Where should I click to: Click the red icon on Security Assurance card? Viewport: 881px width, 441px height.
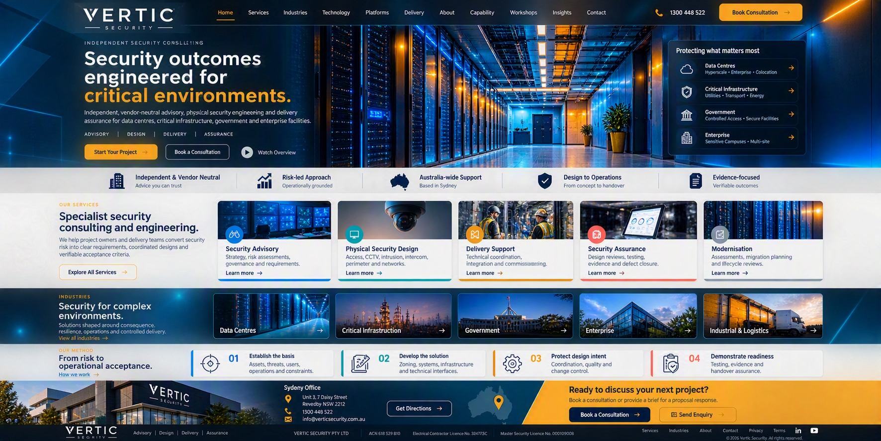click(x=597, y=234)
